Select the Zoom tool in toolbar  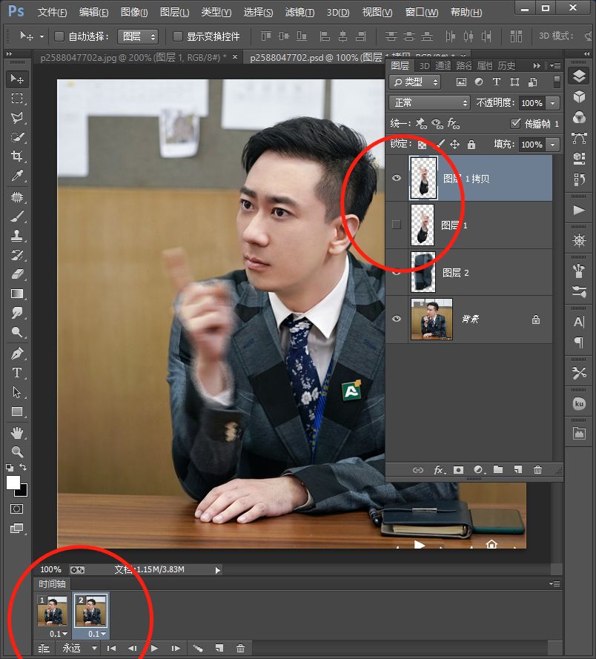click(x=16, y=451)
